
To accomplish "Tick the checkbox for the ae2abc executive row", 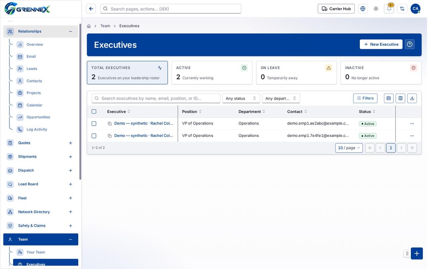I will (94, 123).
